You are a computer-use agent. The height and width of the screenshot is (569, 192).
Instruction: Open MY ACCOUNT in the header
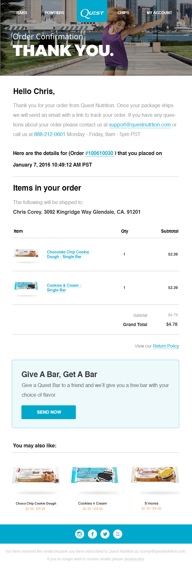(159, 13)
